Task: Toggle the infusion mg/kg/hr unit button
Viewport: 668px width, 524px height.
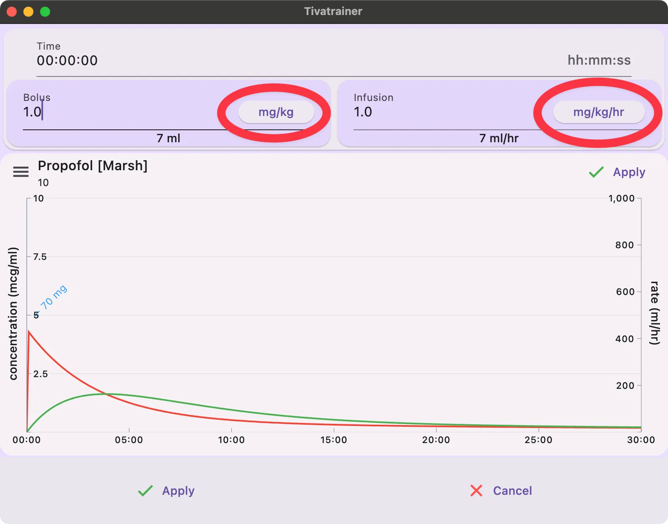Action: point(598,112)
